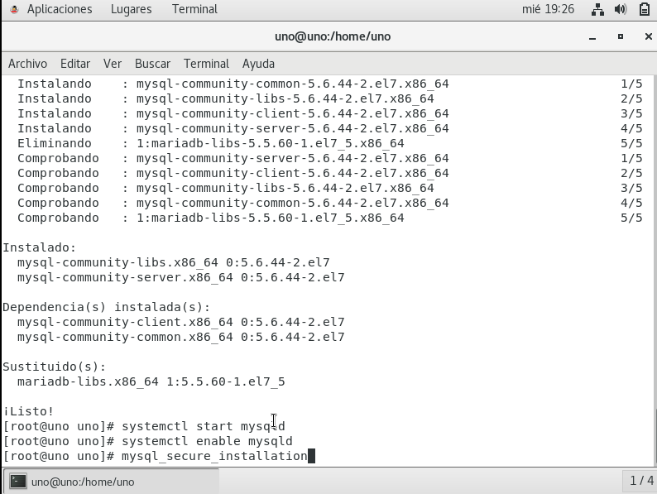
Task: Open the Terminal menu in window menubar
Action: pyautogui.click(x=207, y=64)
